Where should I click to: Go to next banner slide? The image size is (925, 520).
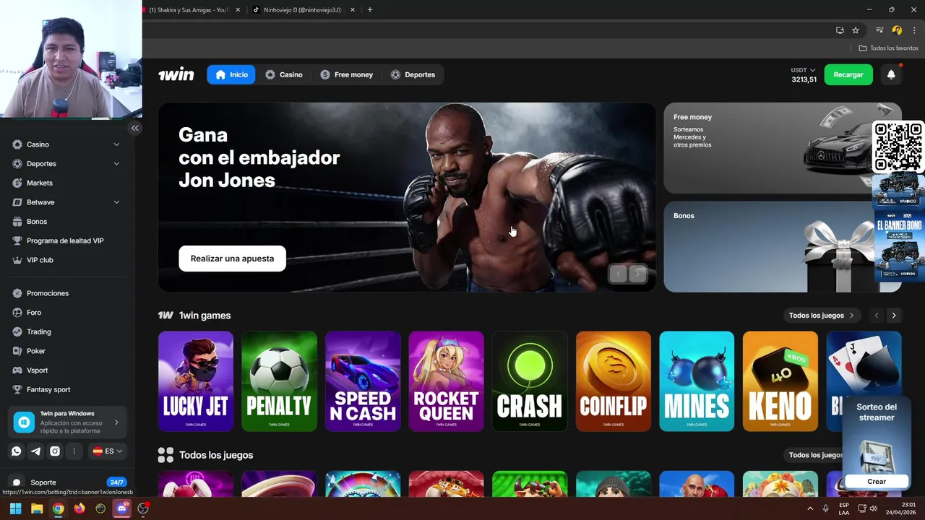(637, 273)
